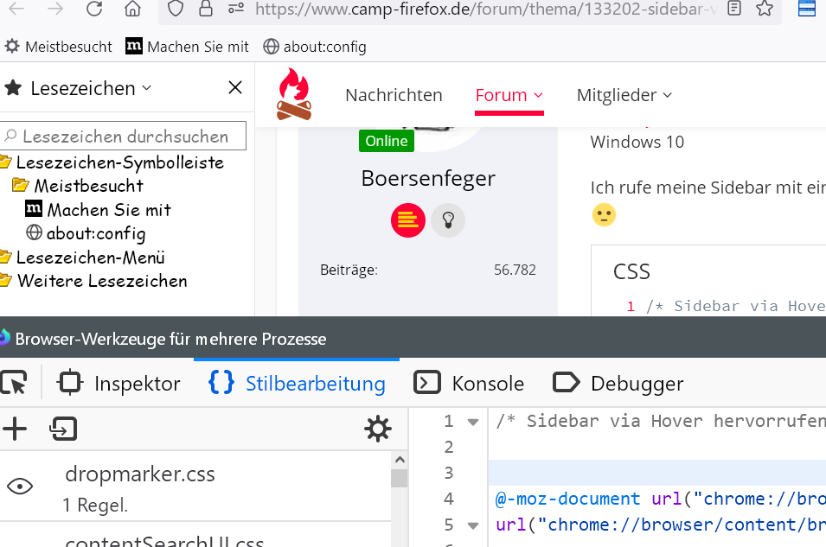Close the Lesezeichen sidebar

click(234, 87)
